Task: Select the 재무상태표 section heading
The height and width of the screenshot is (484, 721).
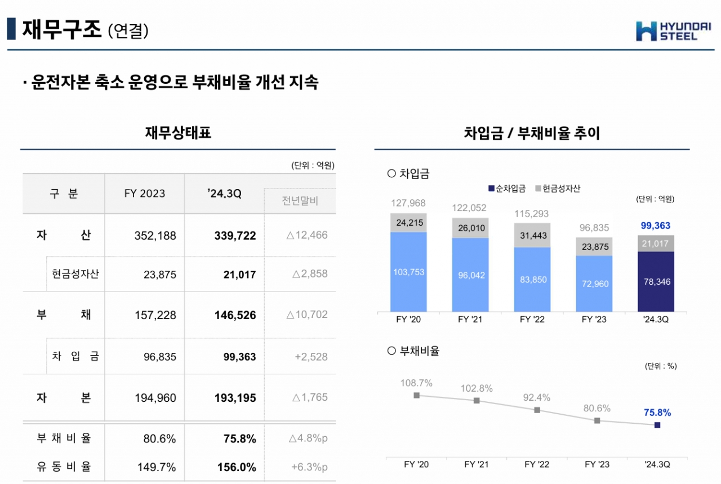Action: [178, 133]
